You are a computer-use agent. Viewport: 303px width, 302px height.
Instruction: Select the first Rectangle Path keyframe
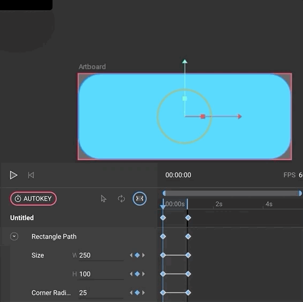163,236
